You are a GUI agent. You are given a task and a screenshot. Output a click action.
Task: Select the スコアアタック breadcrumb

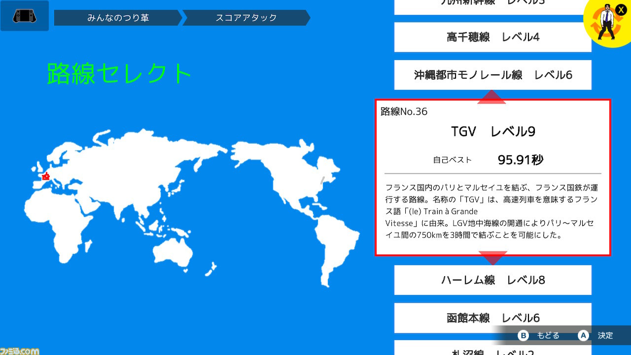click(246, 18)
